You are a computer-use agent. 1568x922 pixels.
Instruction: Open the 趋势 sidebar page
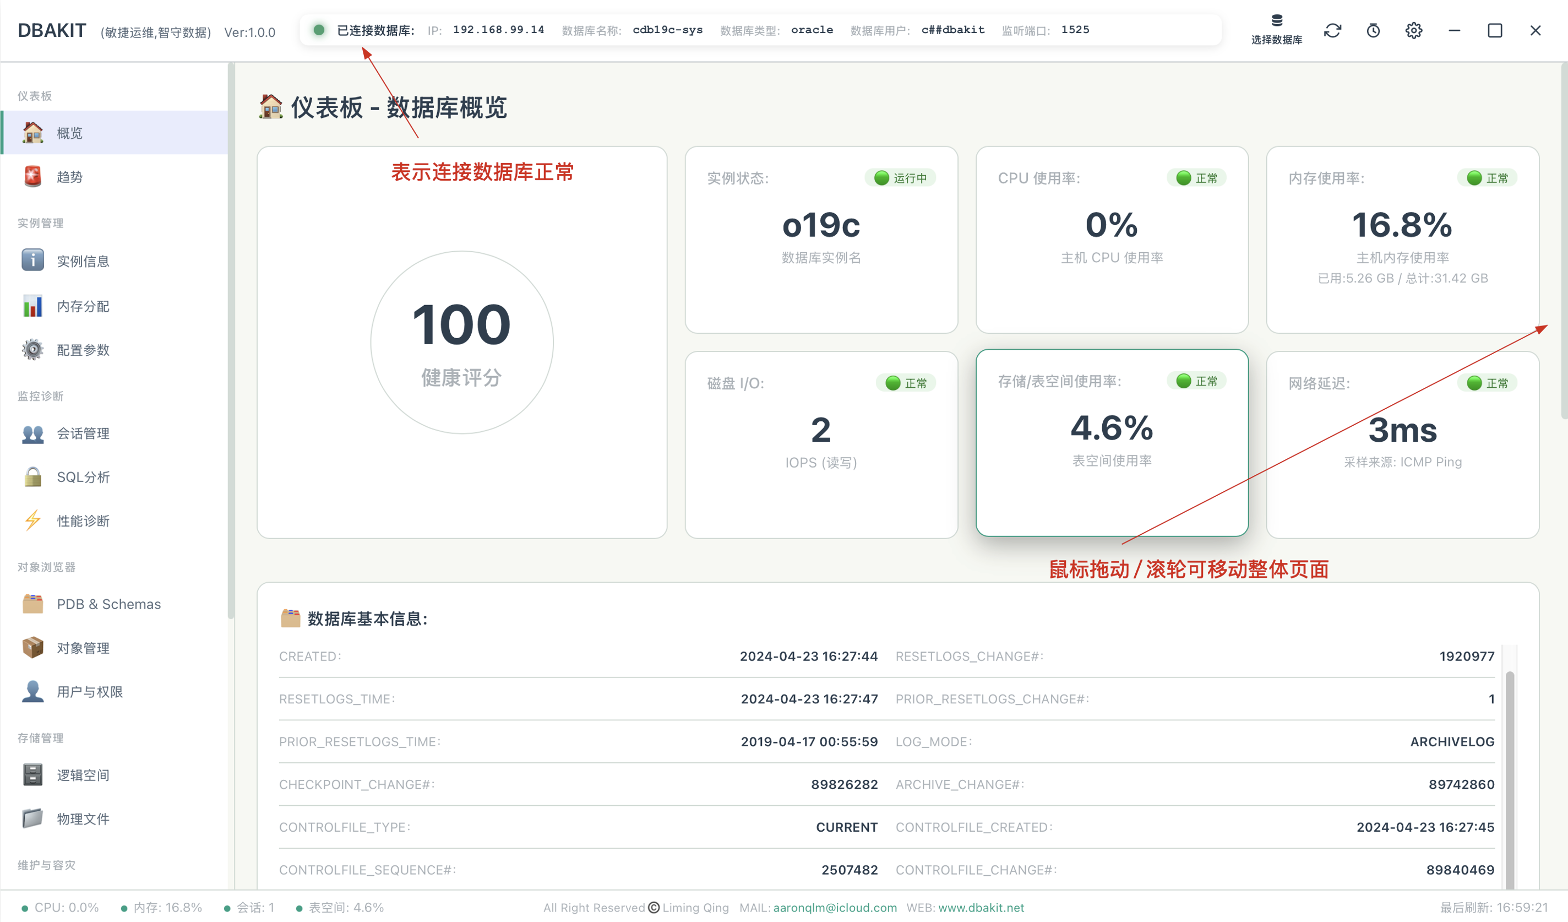tap(115, 176)
